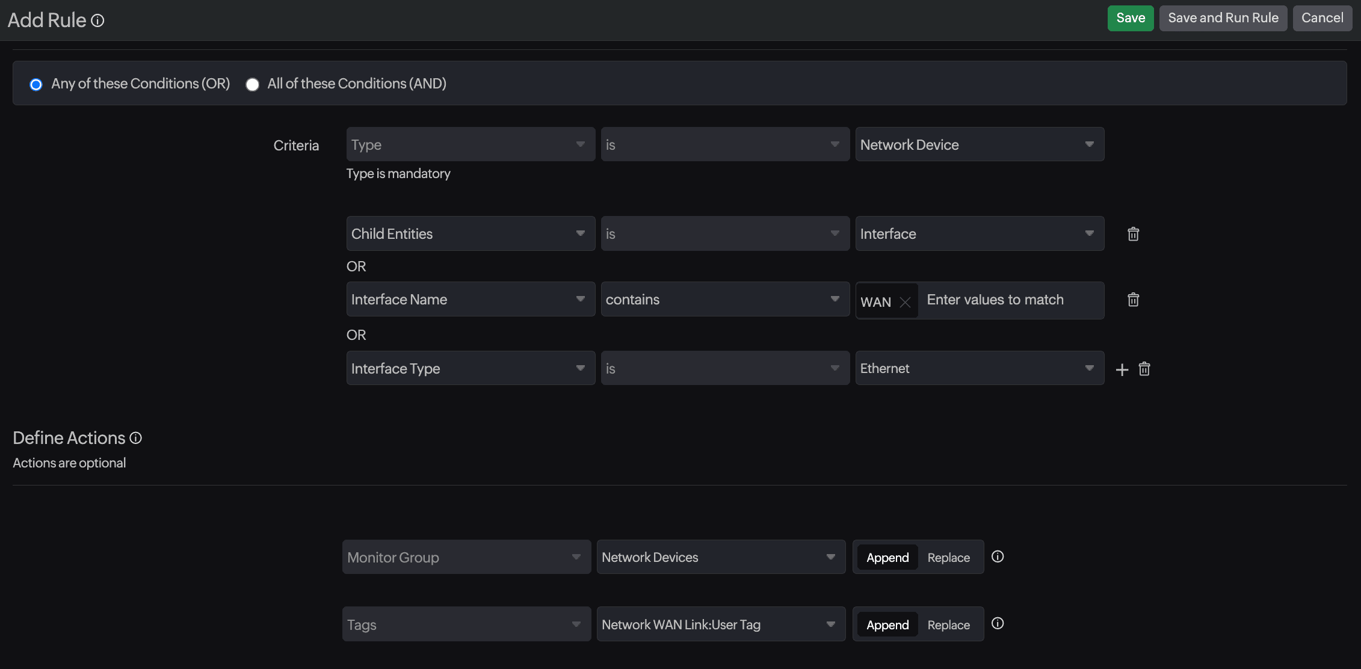Click Save and Run Rule

[x=1223, y=17]
